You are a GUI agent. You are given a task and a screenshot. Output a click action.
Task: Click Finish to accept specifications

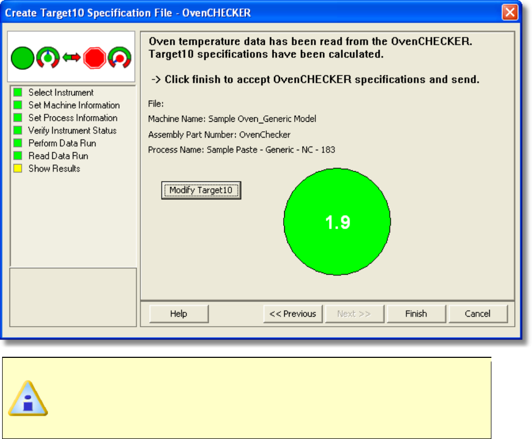pos(416,314)
